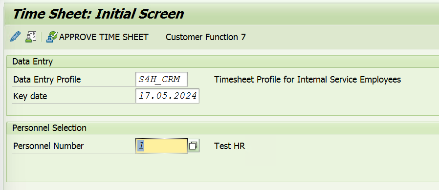Screen dimensions: 439x190
Task: Click the Personnel Number label
Action: (x=48, y=146)
